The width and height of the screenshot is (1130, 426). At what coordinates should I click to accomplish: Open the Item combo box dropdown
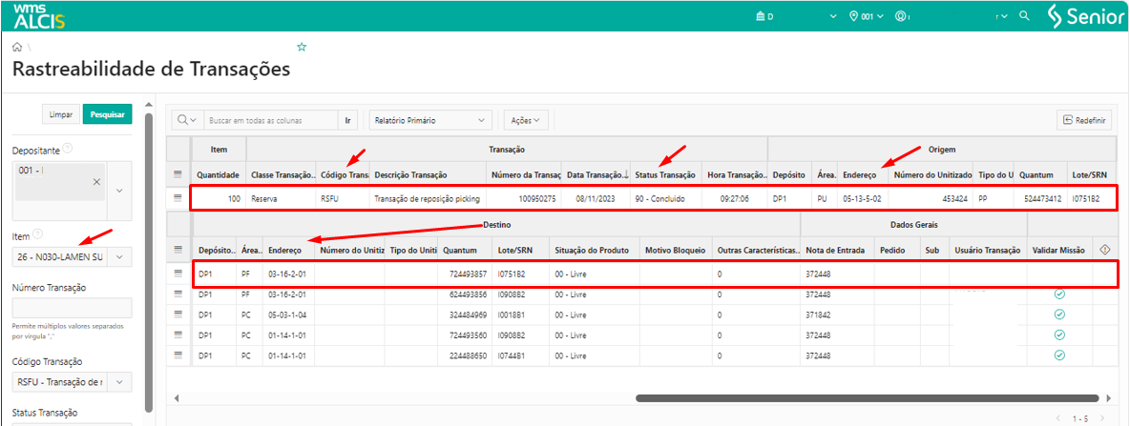(x=119, y=256)
